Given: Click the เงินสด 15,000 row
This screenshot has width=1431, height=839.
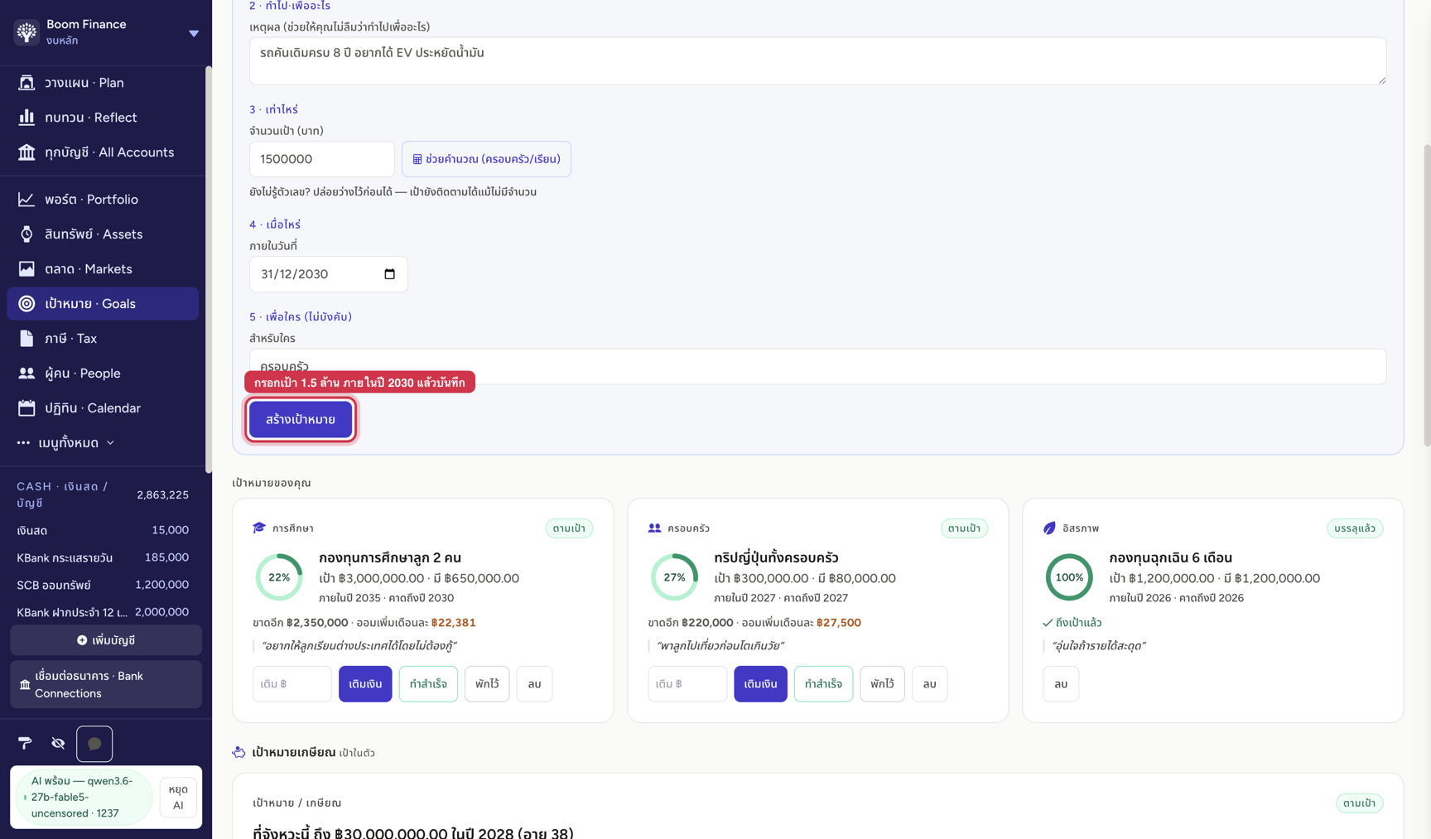Looking at the screenshot, I should (103, 530).
